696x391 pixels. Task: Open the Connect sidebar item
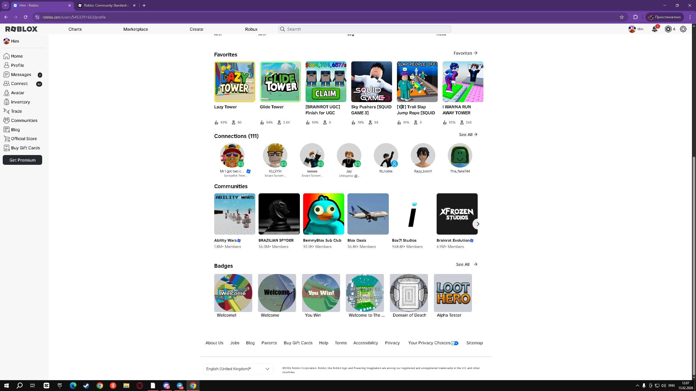click(15, 84)
